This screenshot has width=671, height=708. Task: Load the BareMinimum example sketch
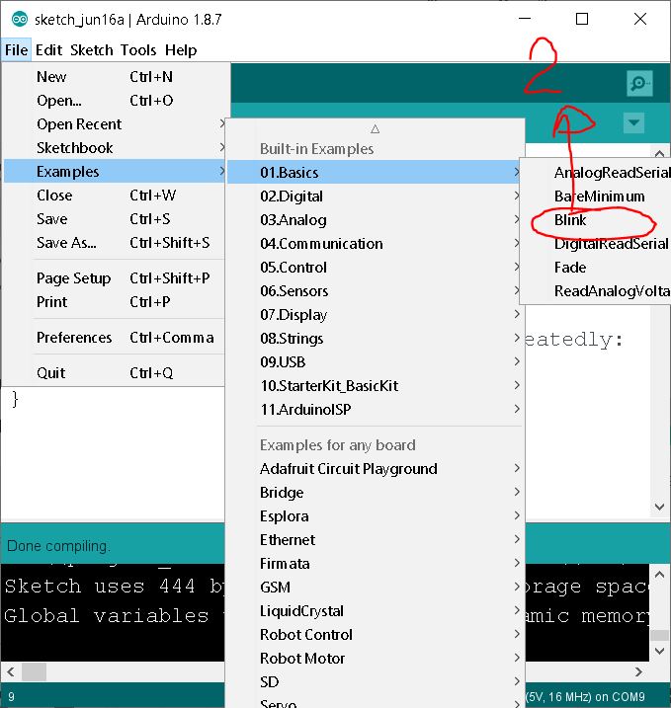596,196
